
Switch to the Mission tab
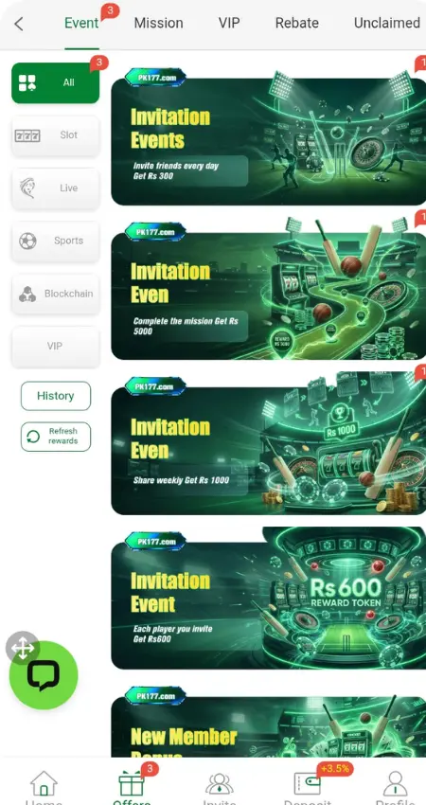(x=159, y=23)
